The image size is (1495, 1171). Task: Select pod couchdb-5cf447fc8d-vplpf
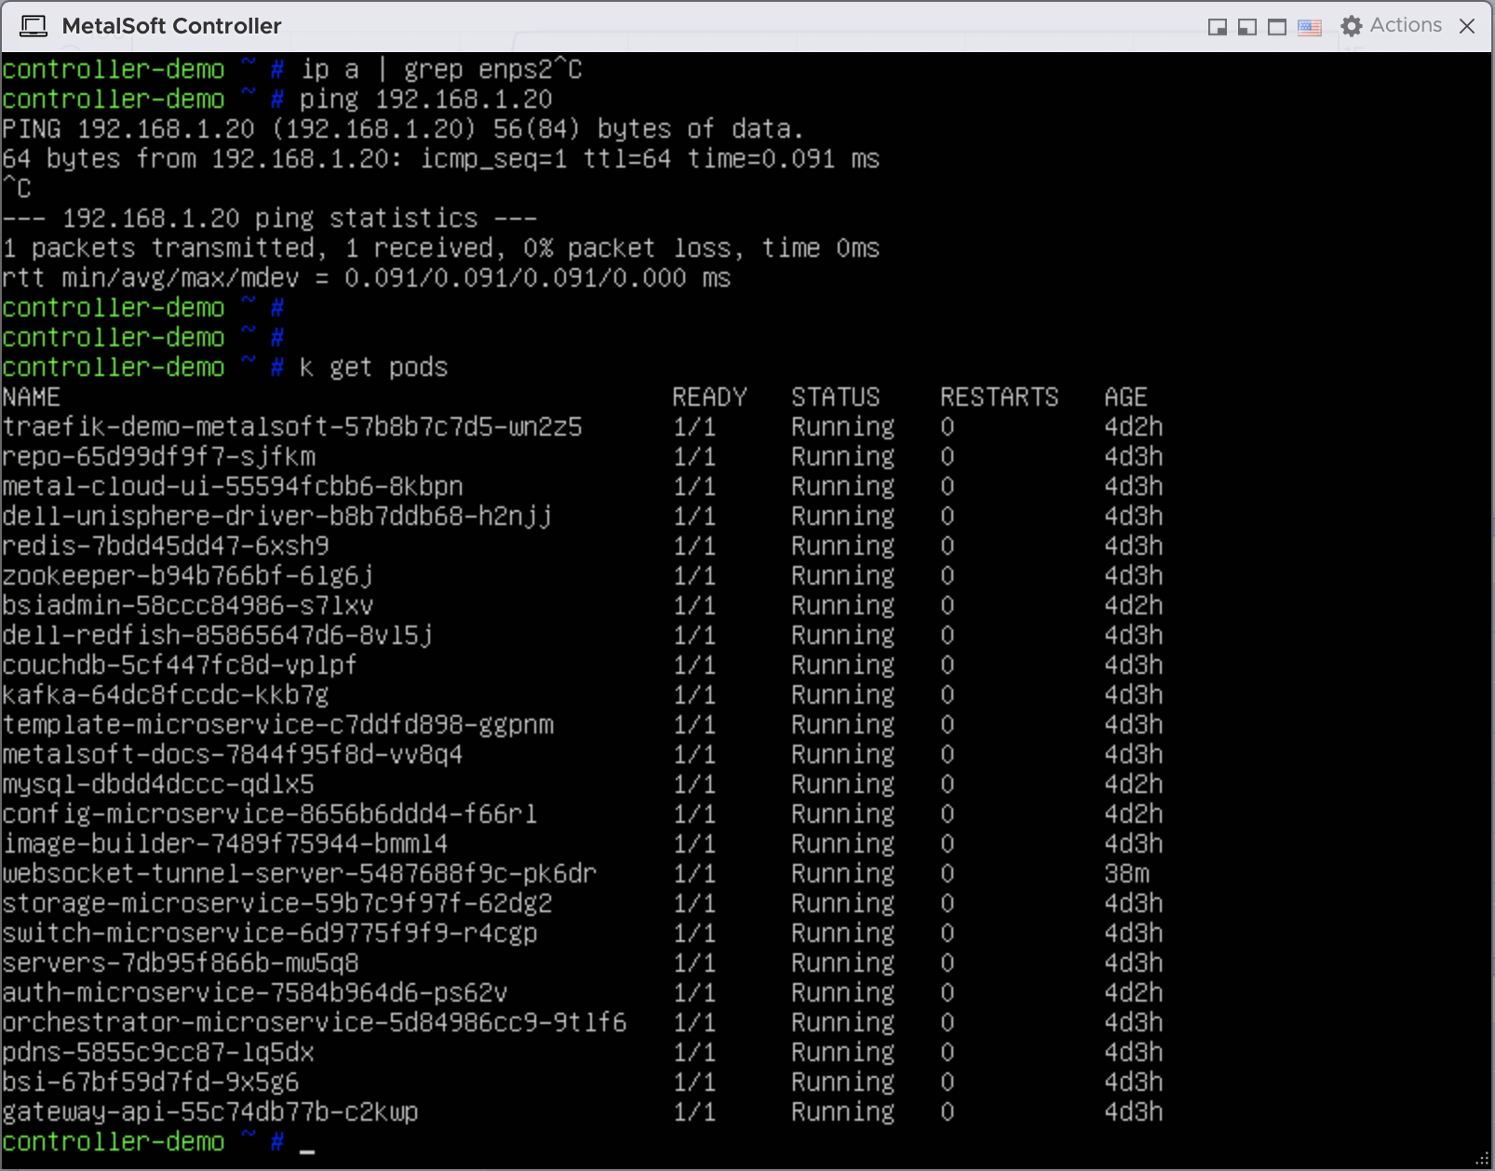(180, 666)
